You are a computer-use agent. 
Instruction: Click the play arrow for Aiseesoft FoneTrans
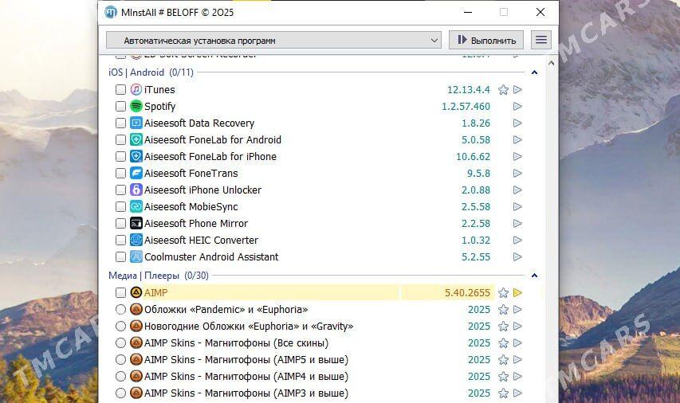click(517, 174)
